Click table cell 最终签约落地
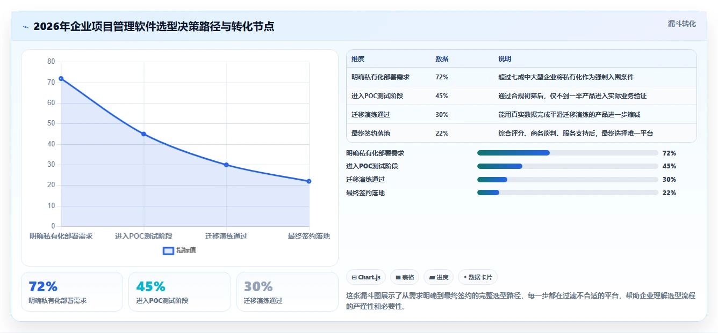This screenshot has width=718, height=333. point(371,134)
